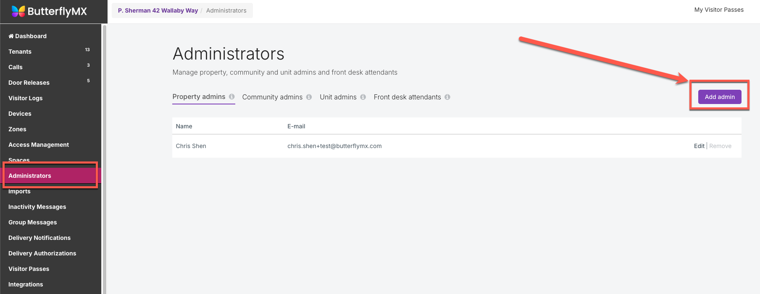Open Access Management in sidebar
Screen dimensions: 760x294
(39, 145)
